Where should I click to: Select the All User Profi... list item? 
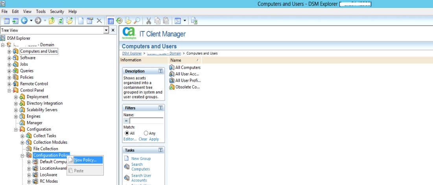[188, 81]
